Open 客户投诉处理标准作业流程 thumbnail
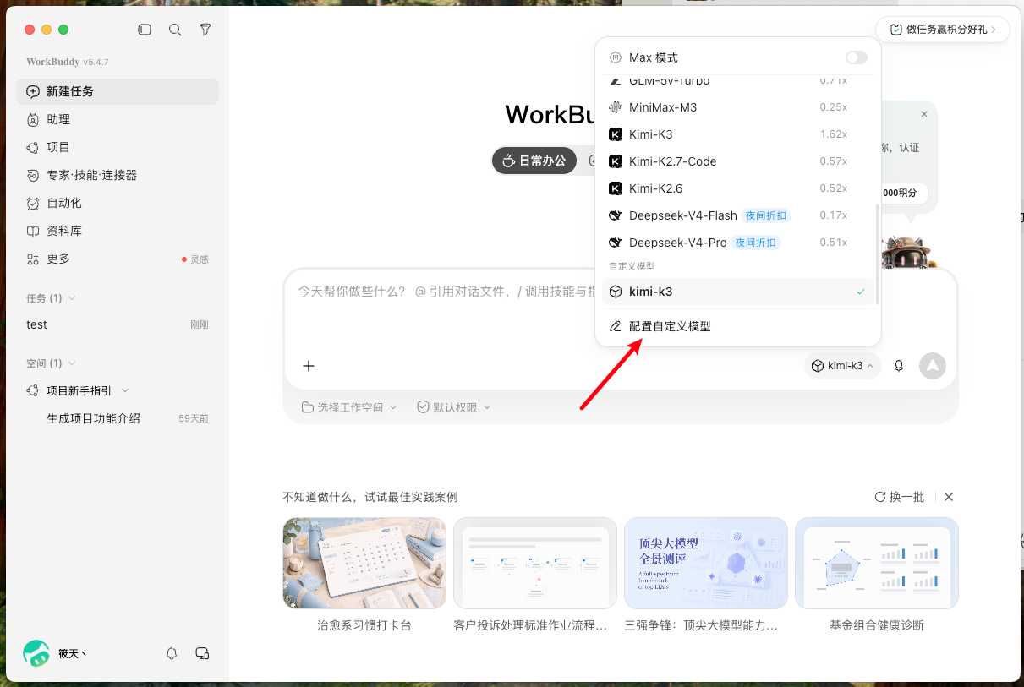This screenshot has width=1024, height=687. click(535, 564)
